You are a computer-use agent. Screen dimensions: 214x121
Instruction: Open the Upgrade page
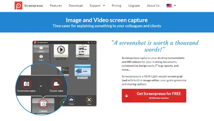(x=134, y=6)
